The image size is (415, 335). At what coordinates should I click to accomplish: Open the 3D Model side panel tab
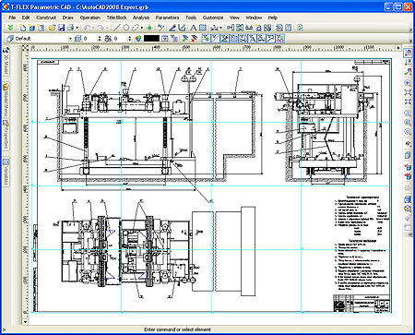[x=6, y=61]
